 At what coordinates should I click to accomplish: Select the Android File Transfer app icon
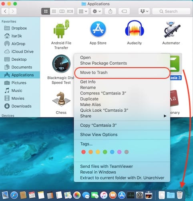61,29
